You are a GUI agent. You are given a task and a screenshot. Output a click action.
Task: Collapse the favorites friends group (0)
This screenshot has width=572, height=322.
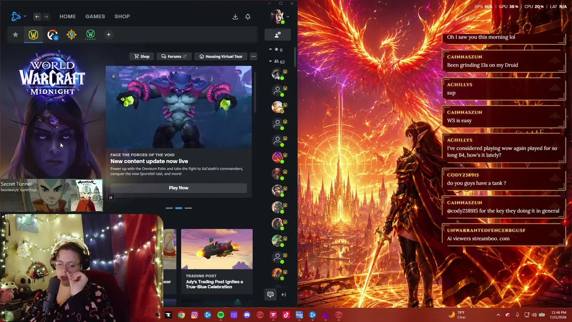tap(270, 50)
